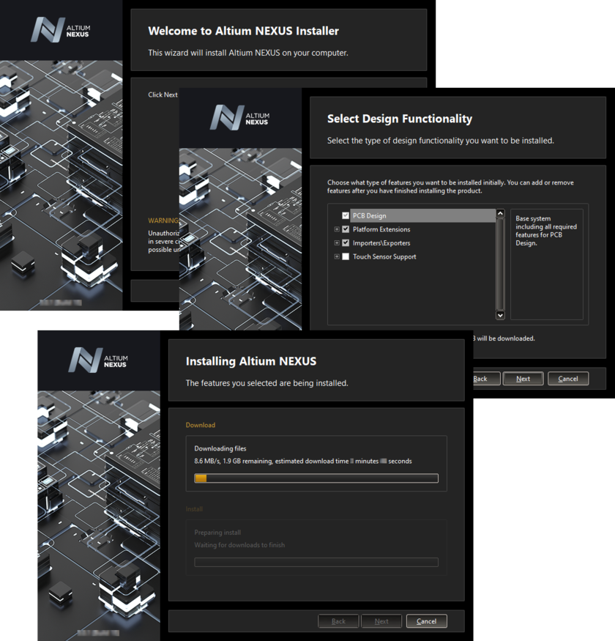Click the Downloading files progress bar
The height and width of the screenshot is (641, 615).
click(x=316, y=478)
